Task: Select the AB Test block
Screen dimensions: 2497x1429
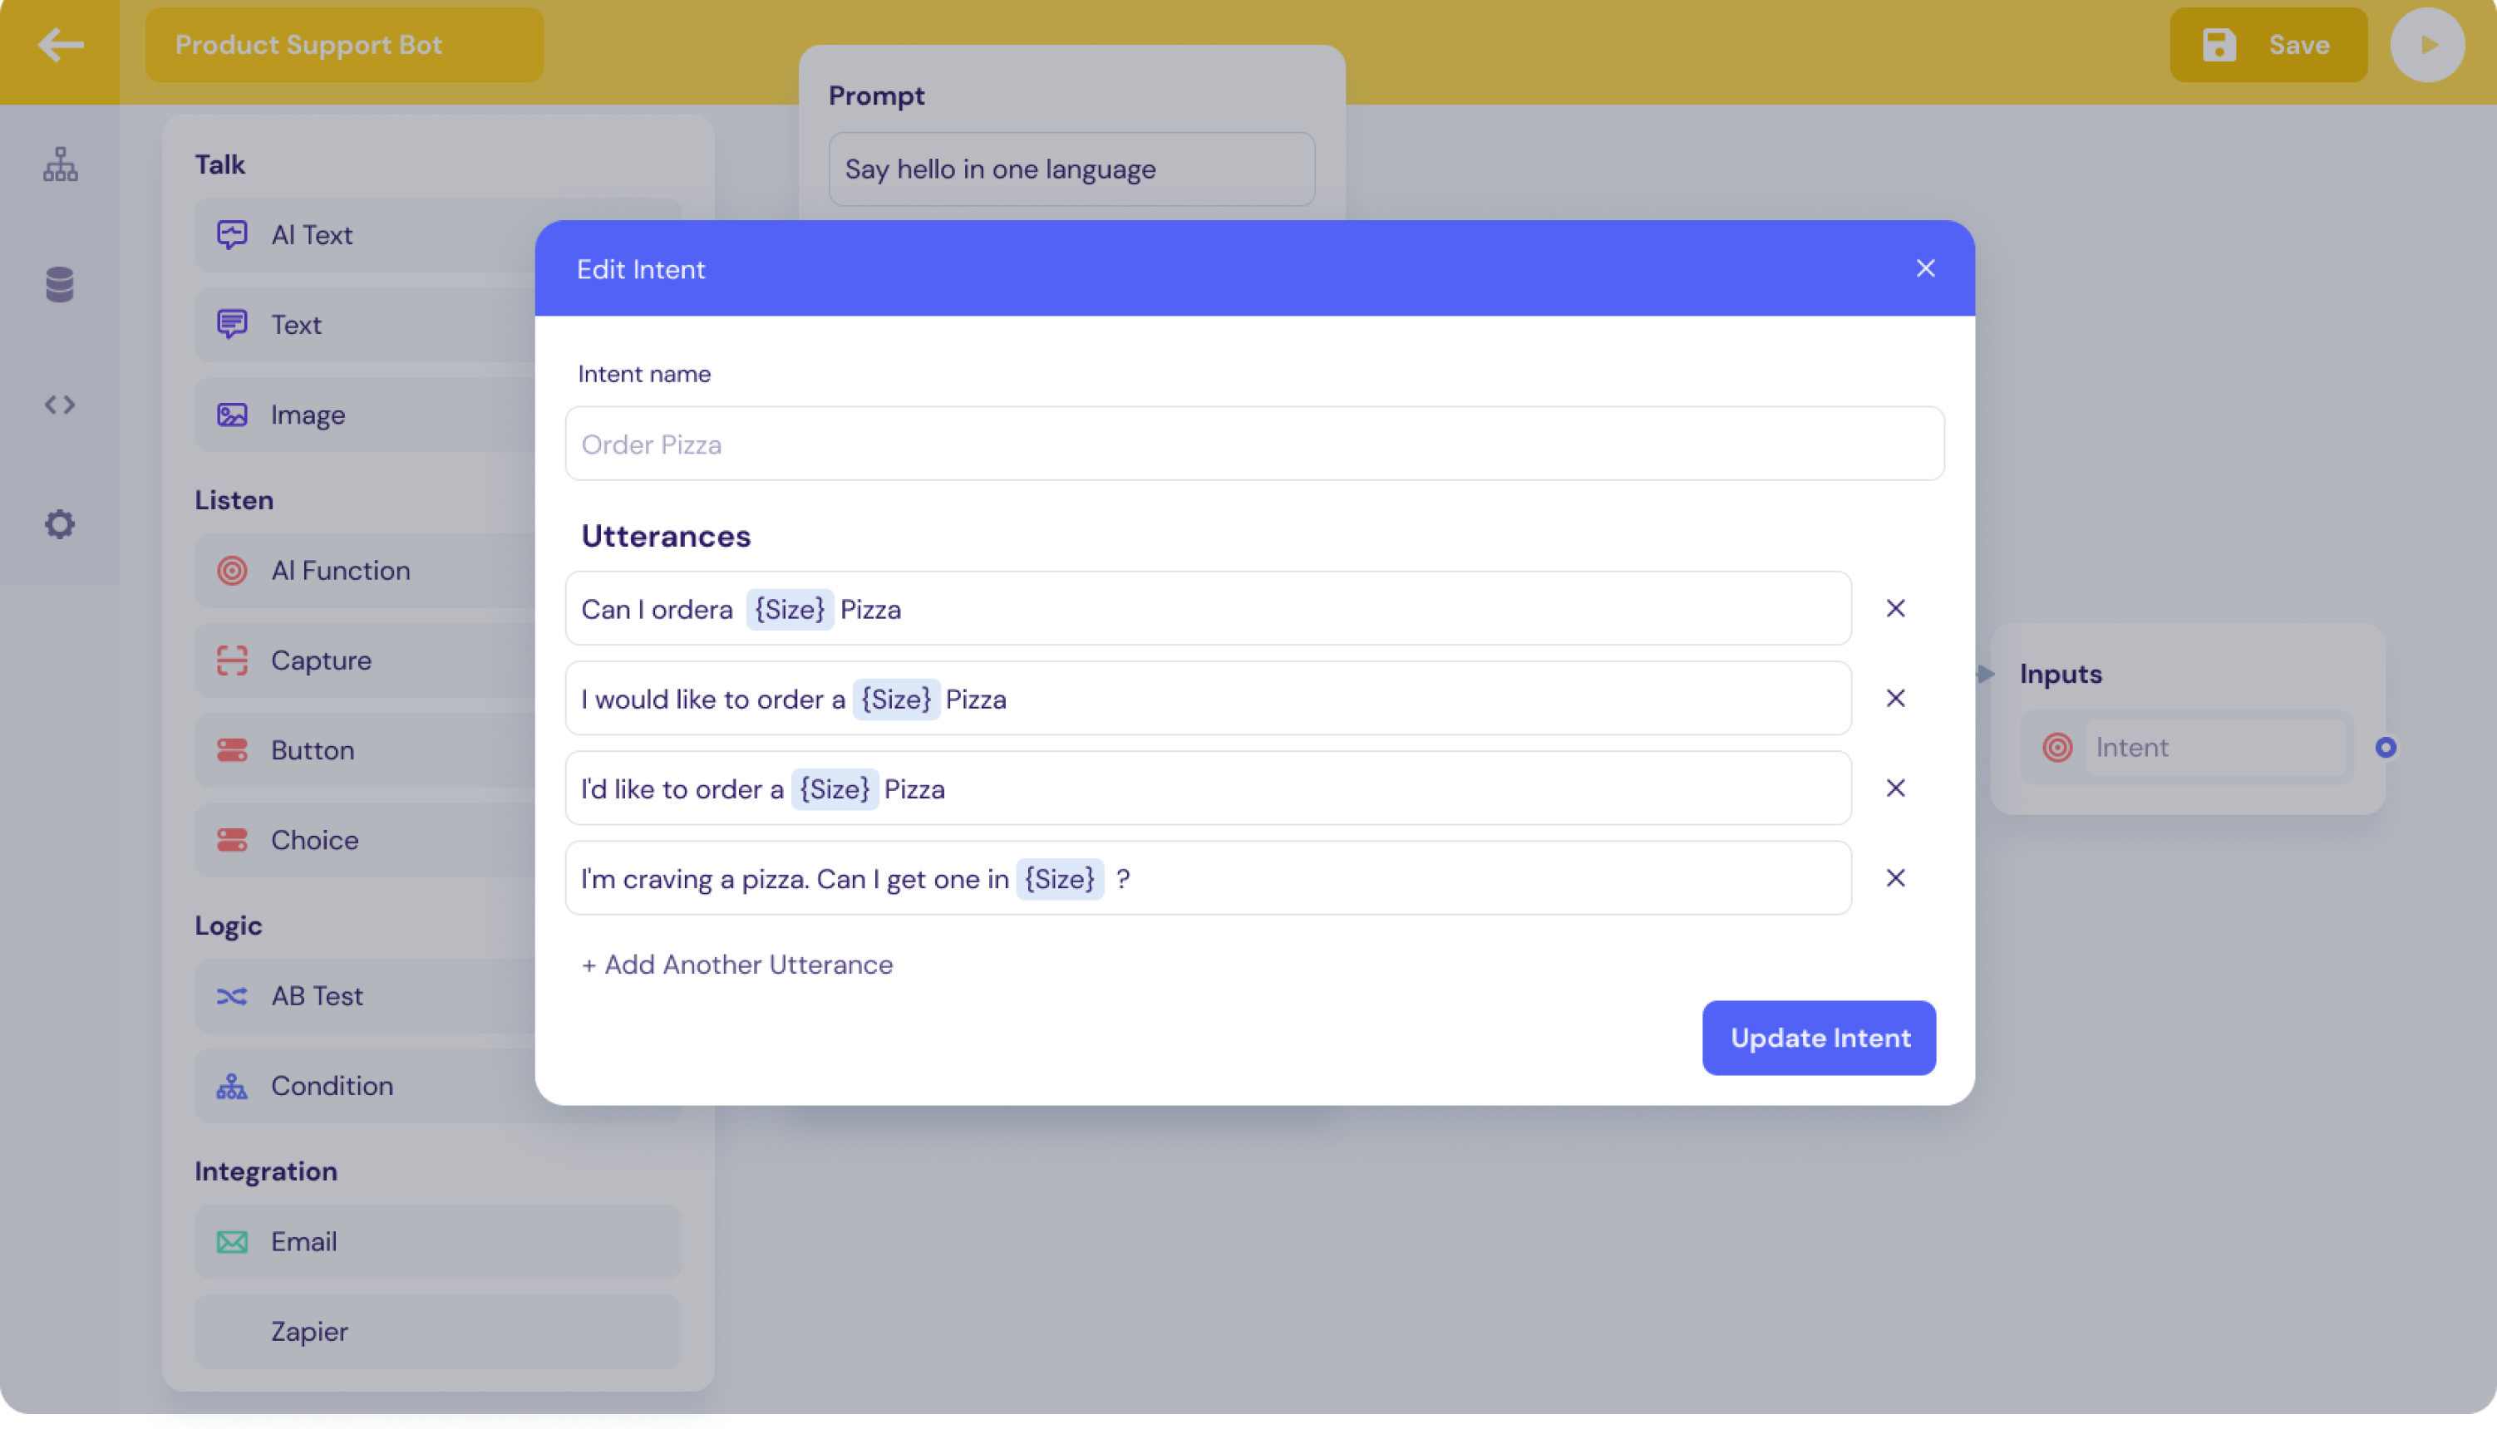Action: pyautogui.click(x=438, y=996)
